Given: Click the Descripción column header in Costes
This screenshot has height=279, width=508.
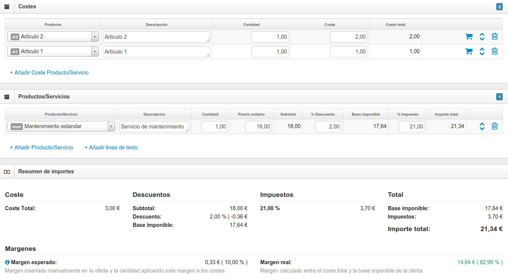Looking at the screenshot, I should 156,25.
